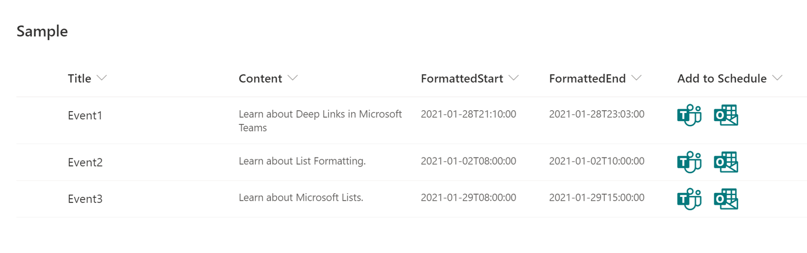Click the Outlook icon for Event1

point(726,115)
